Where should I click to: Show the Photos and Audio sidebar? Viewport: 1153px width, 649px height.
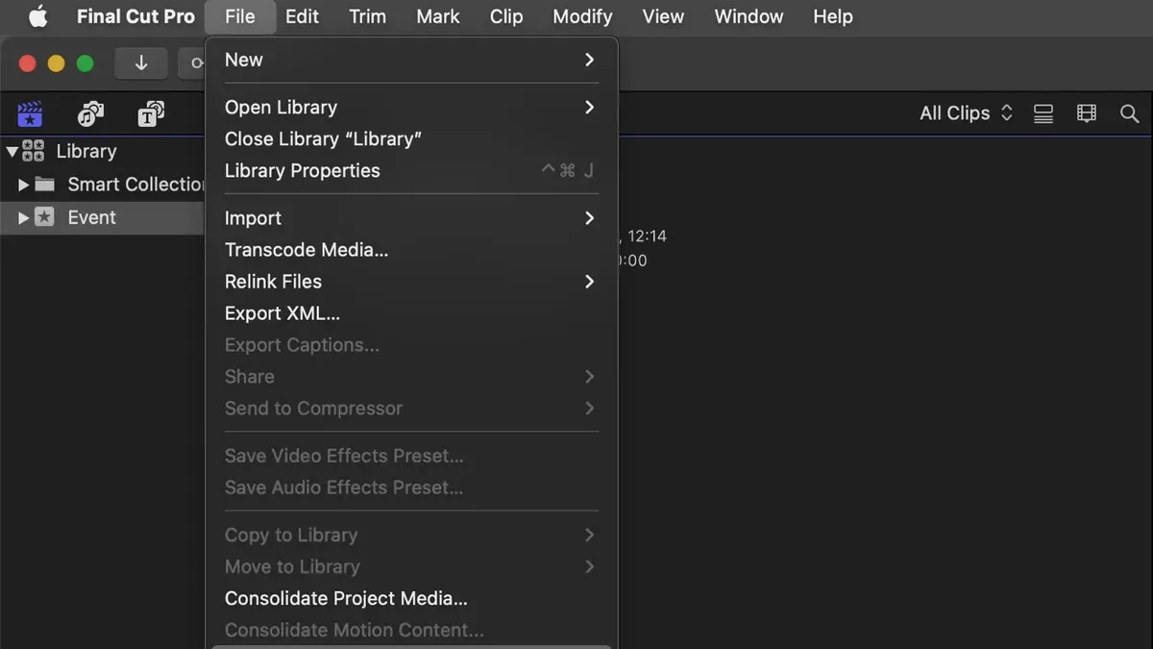90,114
